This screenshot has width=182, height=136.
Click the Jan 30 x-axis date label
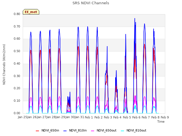click(70, 117)
